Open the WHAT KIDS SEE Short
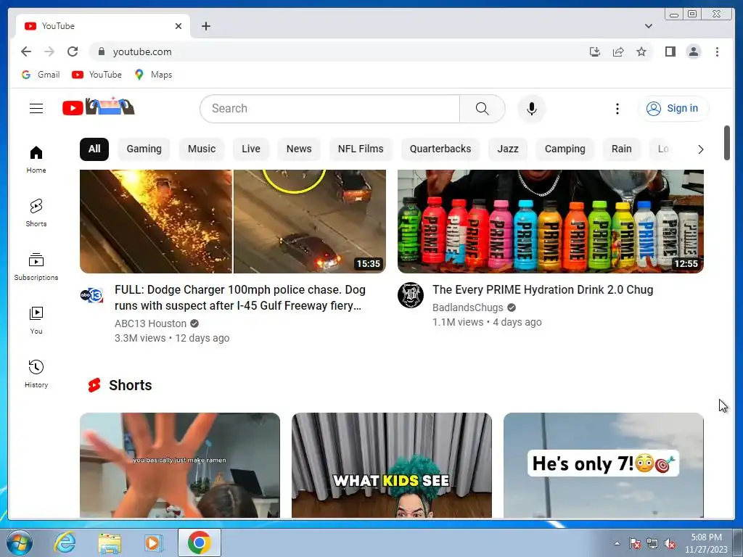The image size is (743, 557). click(x=391, y=465)
